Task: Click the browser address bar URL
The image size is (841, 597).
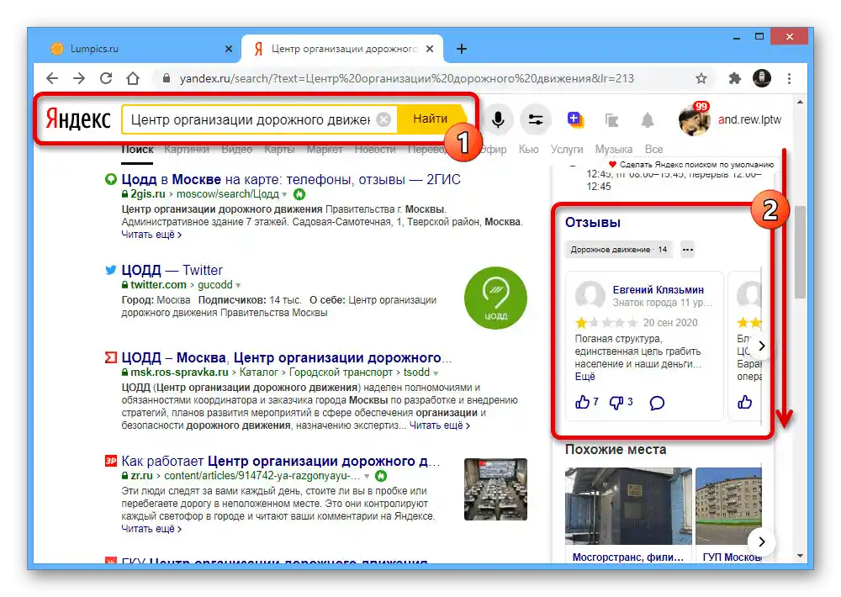Action: 406,78
